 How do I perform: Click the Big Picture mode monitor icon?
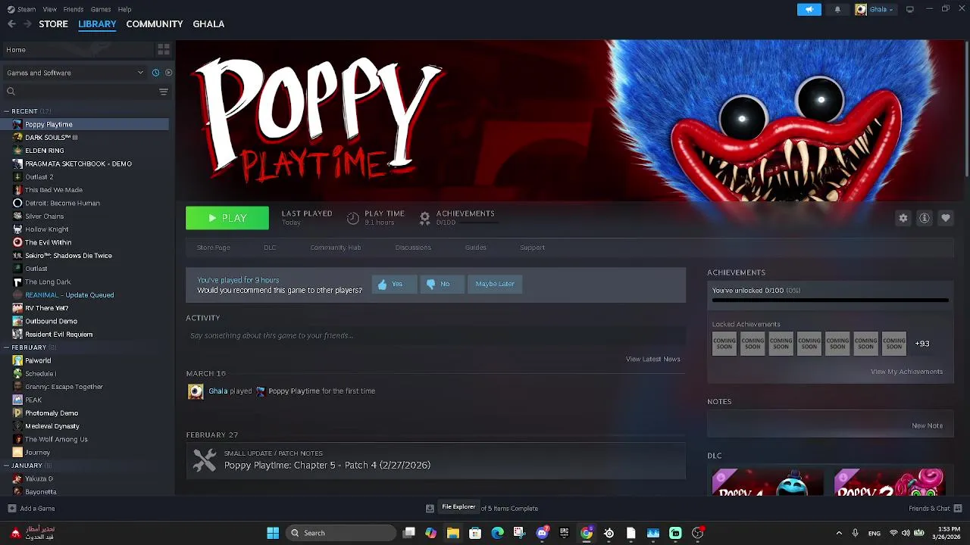[910, 9]
